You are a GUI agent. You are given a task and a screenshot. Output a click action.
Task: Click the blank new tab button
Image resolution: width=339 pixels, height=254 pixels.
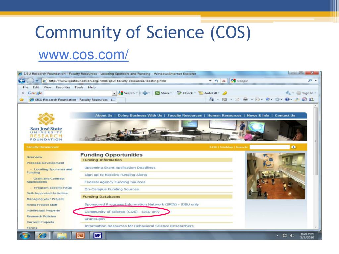point(121,100)
